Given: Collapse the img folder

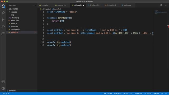Looking at the screenshot, I should click(22, 15).
